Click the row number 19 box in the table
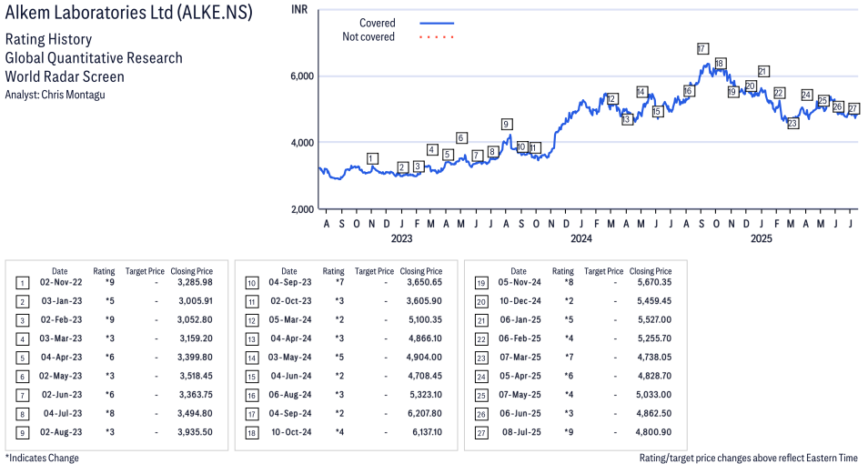The image size is (868, 464). pyautogui.click(x=481, y=284)
